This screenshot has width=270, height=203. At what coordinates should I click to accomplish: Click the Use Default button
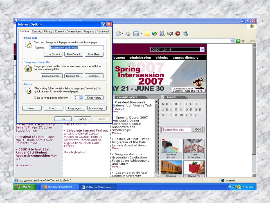[x=74, y=54]
